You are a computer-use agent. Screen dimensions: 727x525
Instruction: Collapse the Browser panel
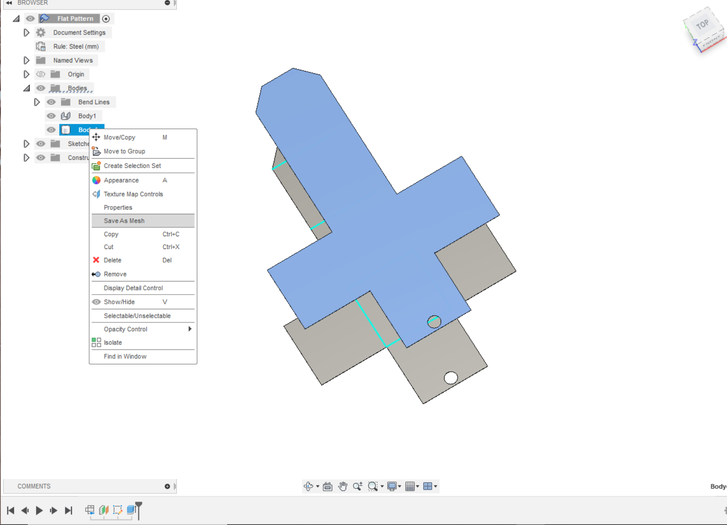point(8,2)
